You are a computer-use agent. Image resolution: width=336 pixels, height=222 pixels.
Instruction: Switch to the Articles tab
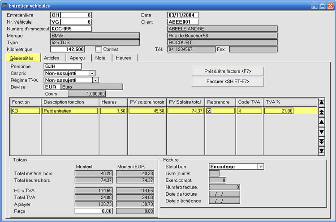click(52, 58)
